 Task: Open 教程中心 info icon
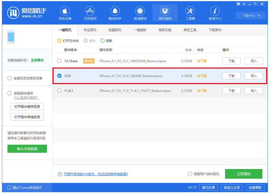point(215,11)
